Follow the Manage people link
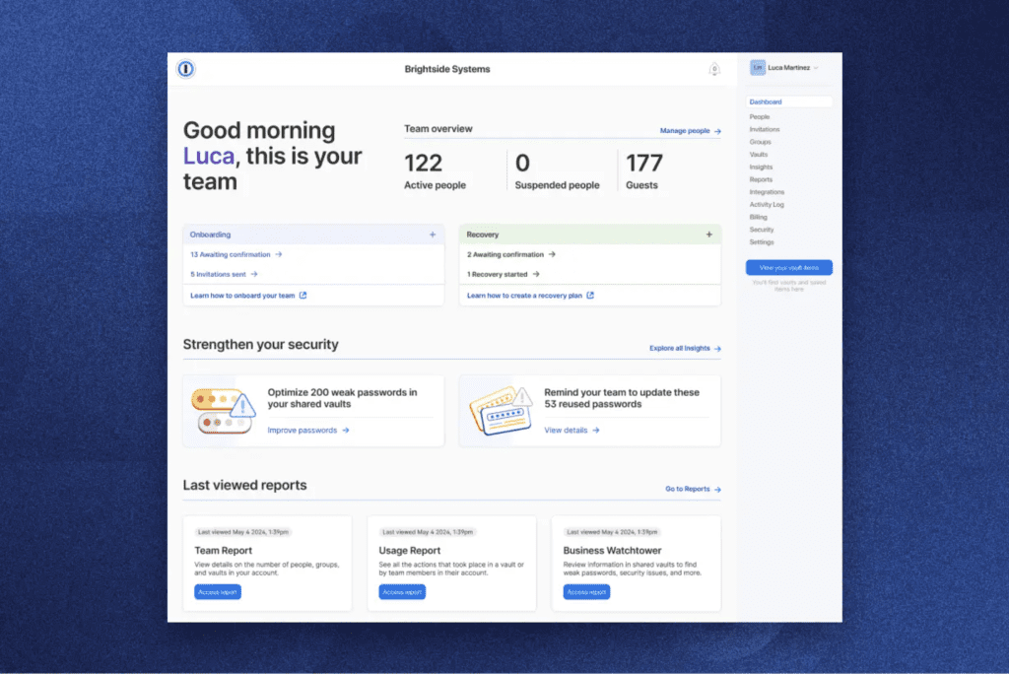This screenshot has width=1009, height=674. coord(690,131)
